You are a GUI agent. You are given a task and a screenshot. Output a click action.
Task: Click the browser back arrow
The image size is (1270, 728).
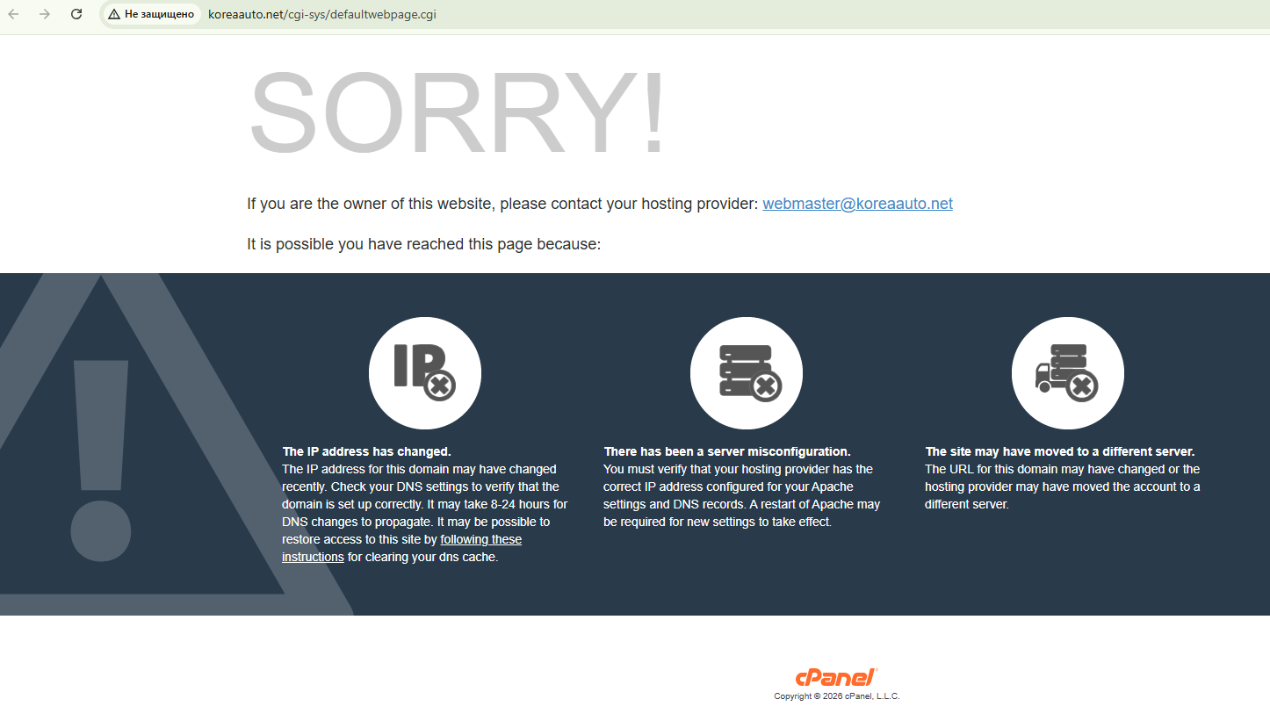(13, 14)
